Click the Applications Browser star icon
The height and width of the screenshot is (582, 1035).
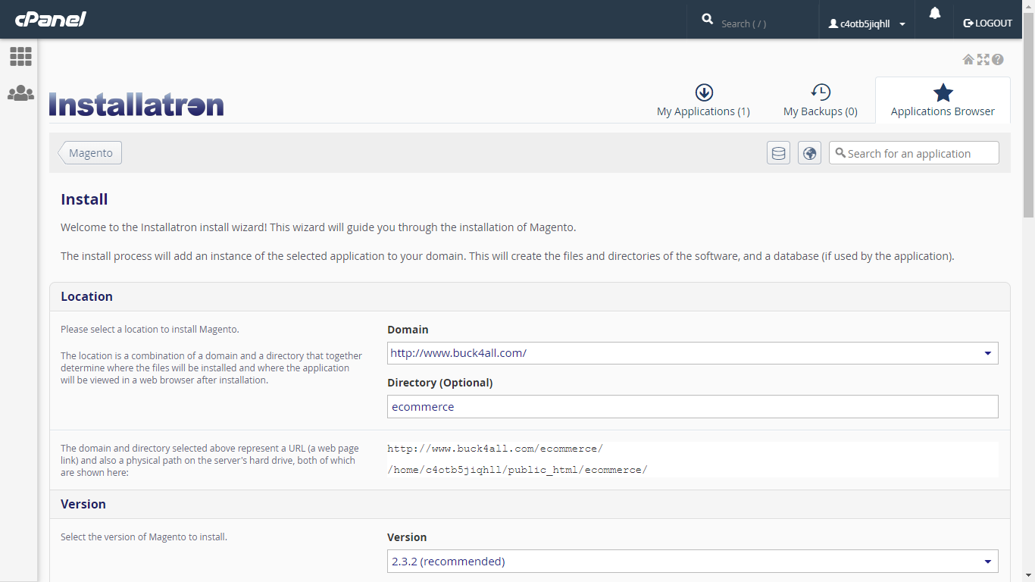click(x=943, y=92)
